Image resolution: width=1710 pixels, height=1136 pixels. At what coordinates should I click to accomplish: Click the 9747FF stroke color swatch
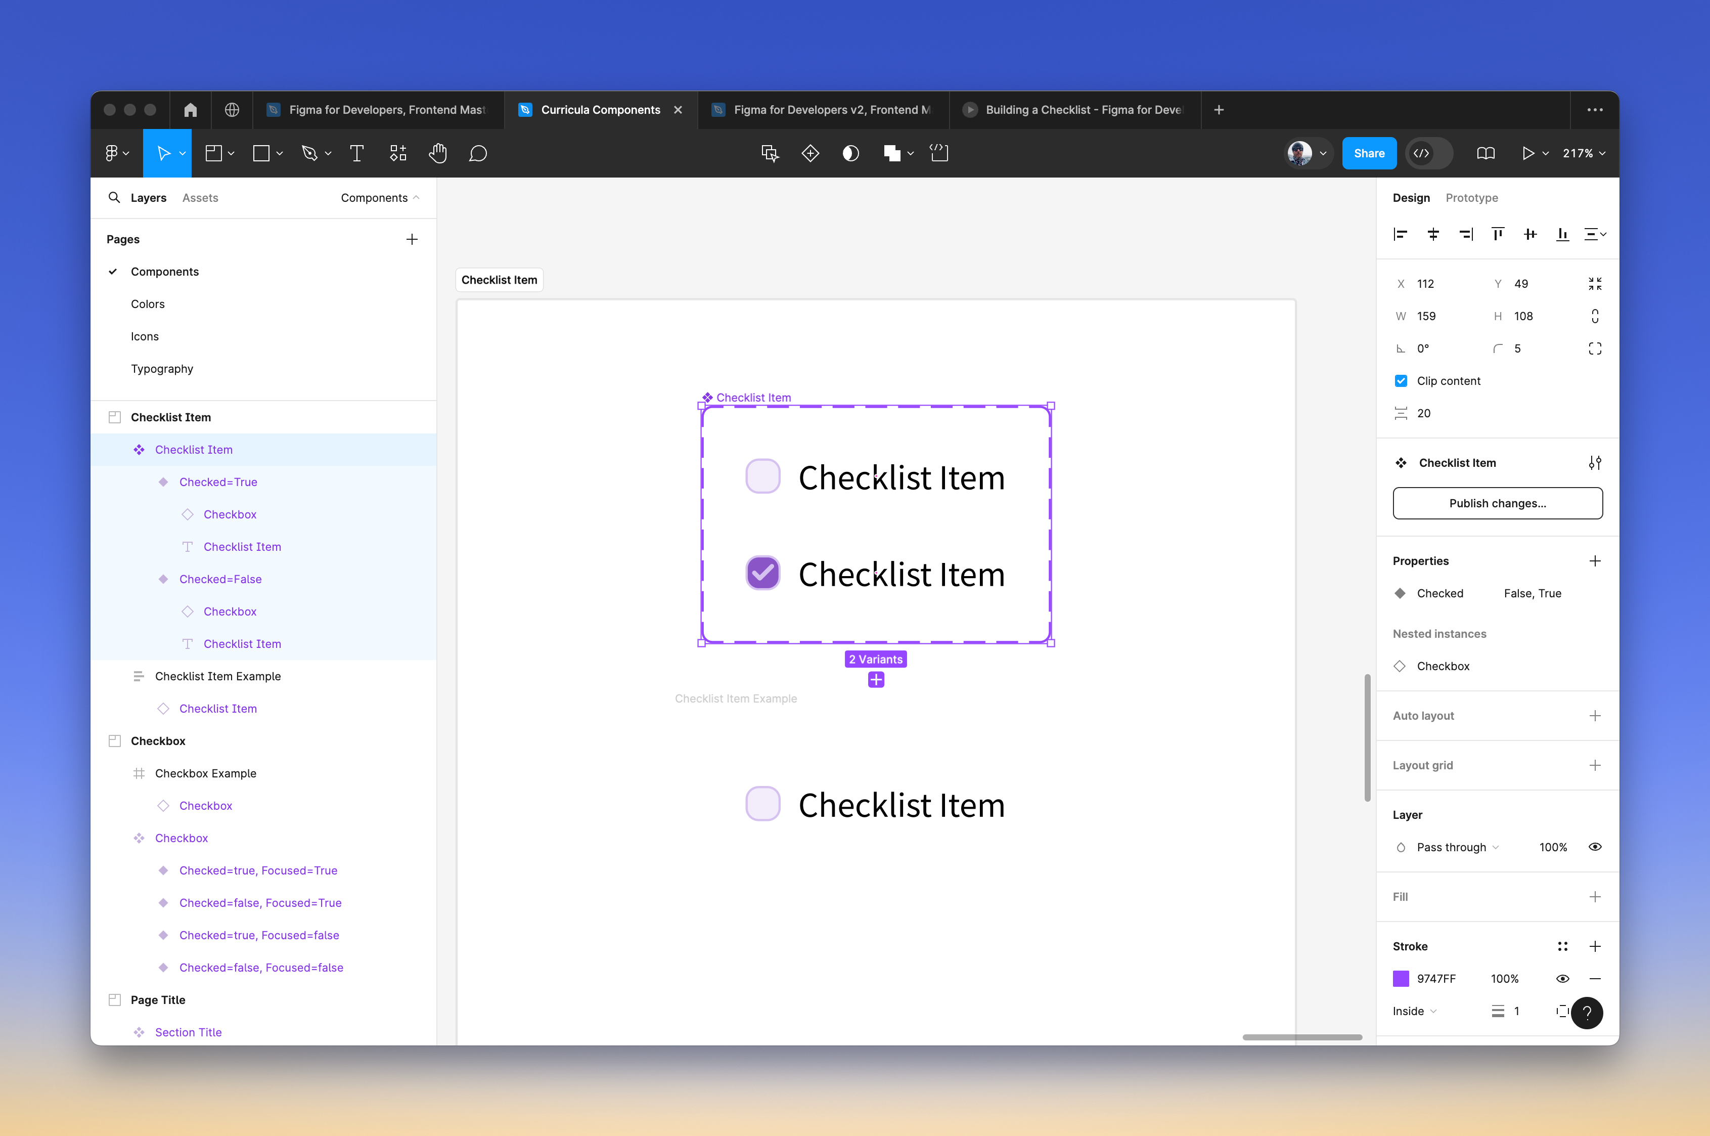[x=1402, y=978]
